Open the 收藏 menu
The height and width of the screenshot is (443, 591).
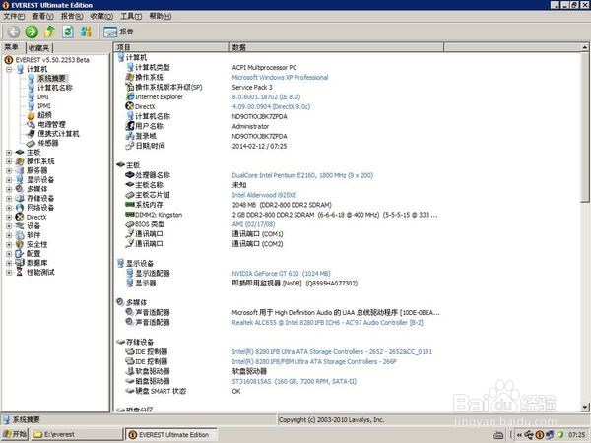[x=101, y=16]
